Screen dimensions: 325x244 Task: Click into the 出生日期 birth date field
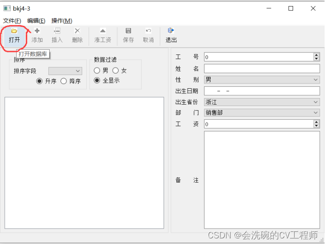point(262,91)
